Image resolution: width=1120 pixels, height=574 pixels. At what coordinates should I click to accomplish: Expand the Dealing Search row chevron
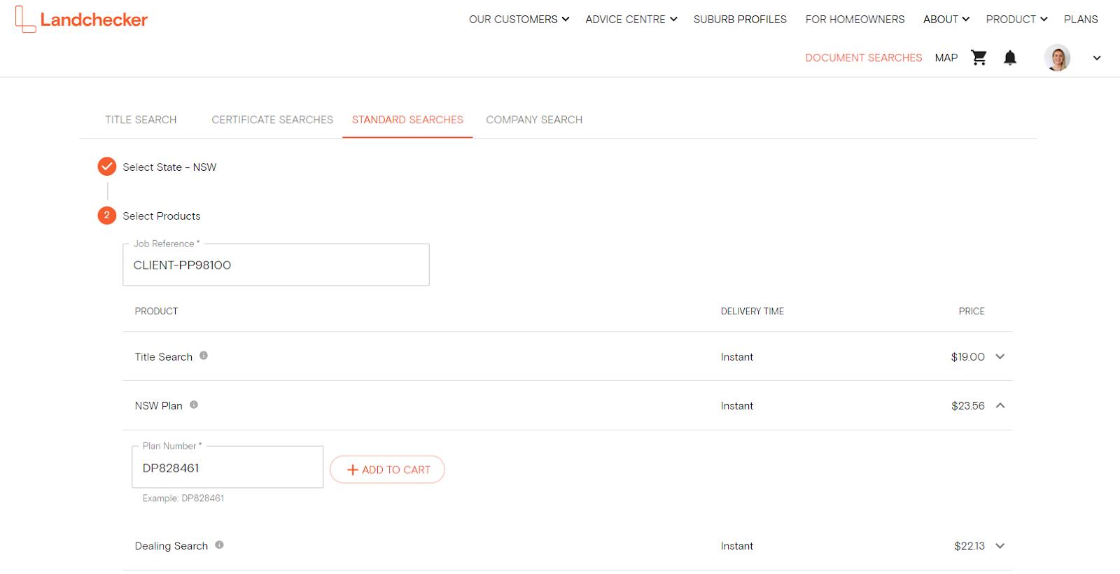1000,546
